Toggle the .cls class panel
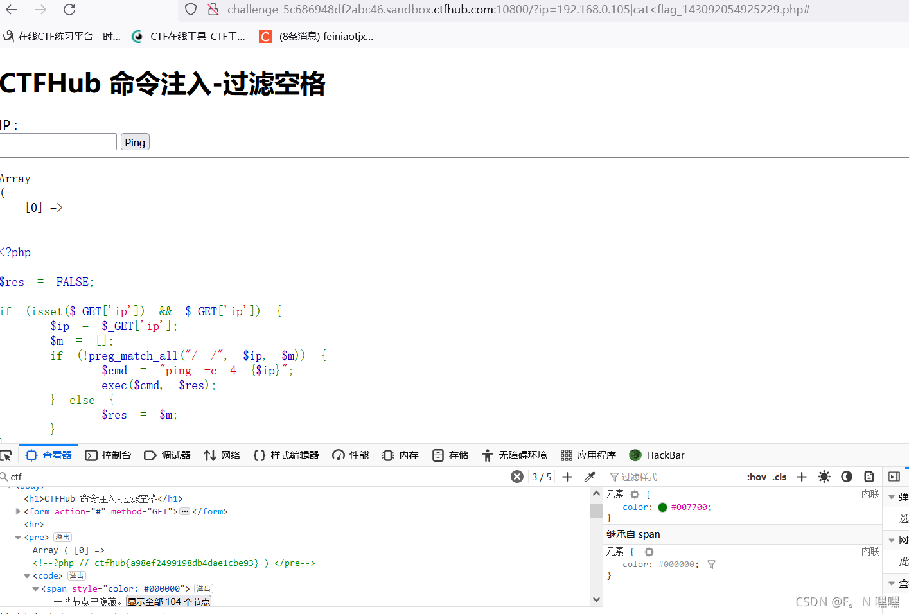This screenshot has width=909, height=614. click(780, 477)
